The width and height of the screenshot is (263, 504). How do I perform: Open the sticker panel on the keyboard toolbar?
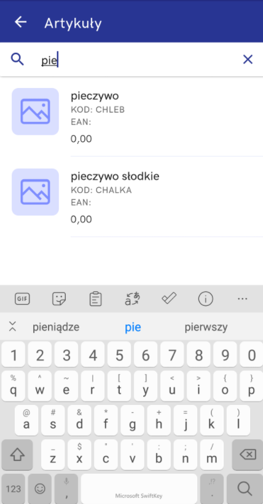(x=59, y=299)
